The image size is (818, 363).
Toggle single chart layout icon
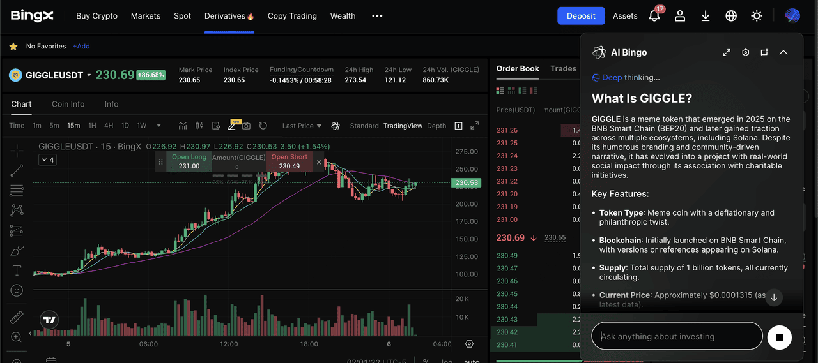[x=458, y=126]
